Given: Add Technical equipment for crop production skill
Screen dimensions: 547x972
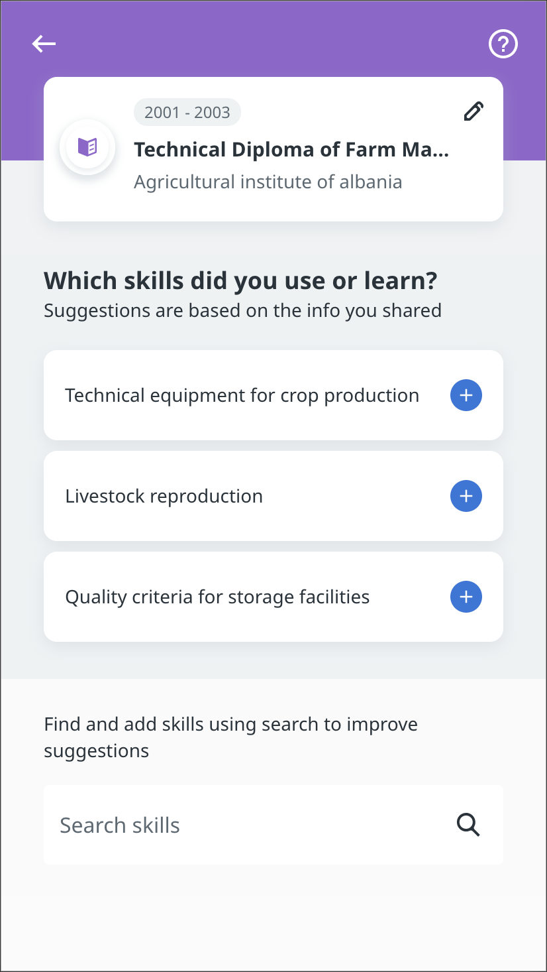Looking at the screenshot, I should pyautogui.click(x=466, y=395).
